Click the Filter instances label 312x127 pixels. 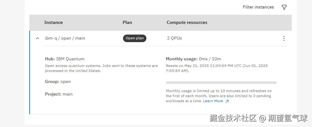258,7
